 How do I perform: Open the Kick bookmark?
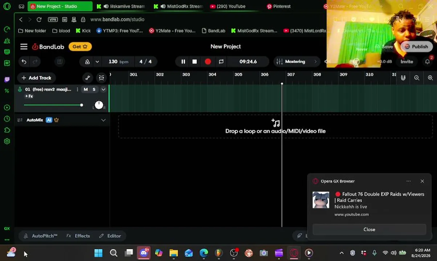(83, 31)
